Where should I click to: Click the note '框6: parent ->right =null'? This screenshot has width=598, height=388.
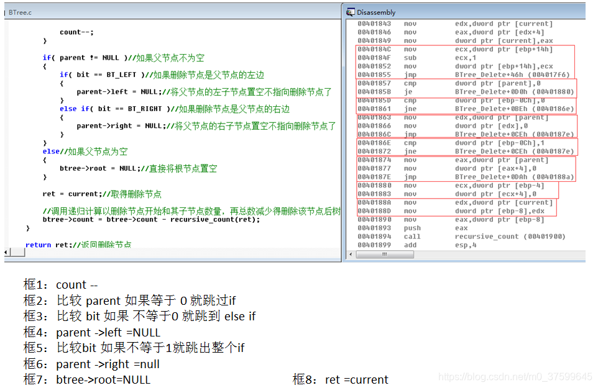(x=91, y=364)
